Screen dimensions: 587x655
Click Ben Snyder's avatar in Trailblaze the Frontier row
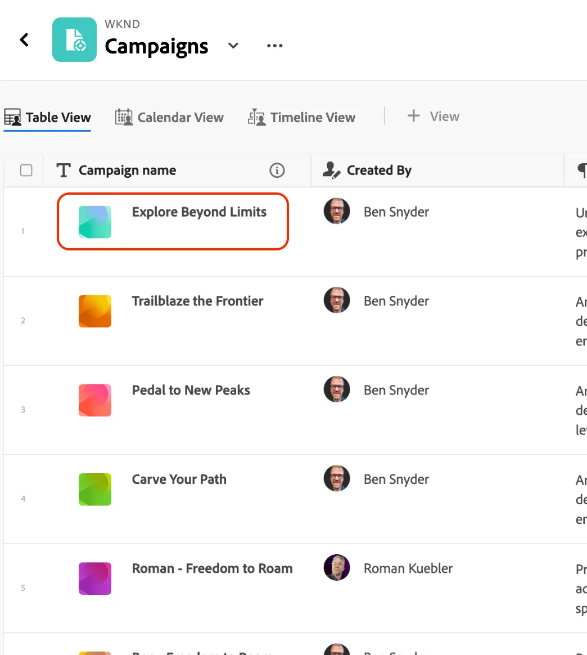(336, 300)
